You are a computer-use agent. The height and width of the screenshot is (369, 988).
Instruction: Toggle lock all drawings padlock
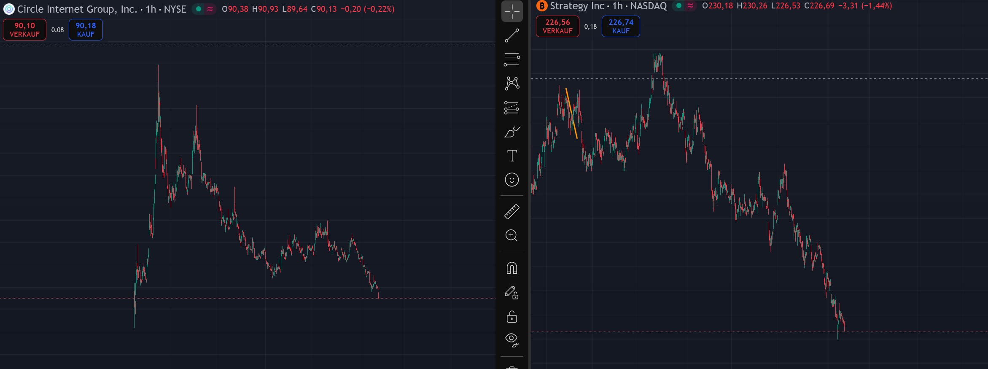(x=512, y=316)
